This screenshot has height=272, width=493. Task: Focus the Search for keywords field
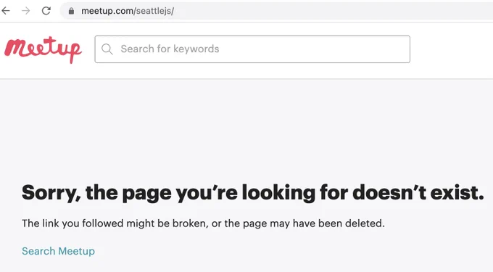252,49
